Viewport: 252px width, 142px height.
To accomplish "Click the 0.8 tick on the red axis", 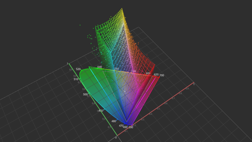I will click(x=180, y=93).
